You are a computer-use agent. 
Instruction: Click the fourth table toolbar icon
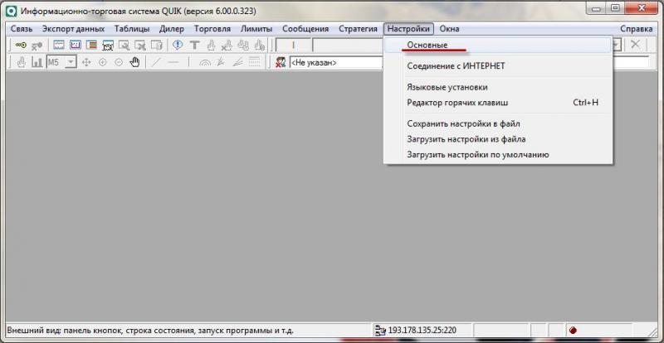click(108, 45)
